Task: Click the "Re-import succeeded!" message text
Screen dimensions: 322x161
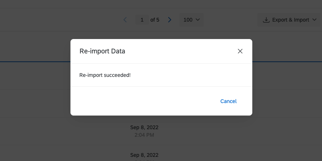Action: tap(105, 75)
